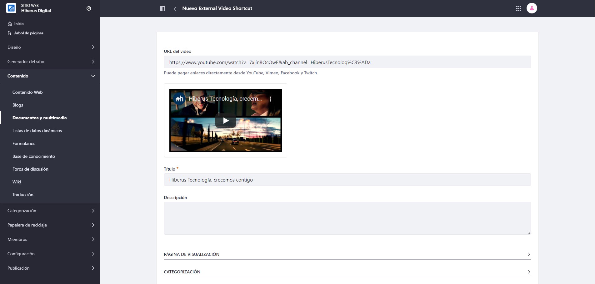Click the Hiberus Digital site logo
Screen dimensions: 595x284
coord(11,8)
